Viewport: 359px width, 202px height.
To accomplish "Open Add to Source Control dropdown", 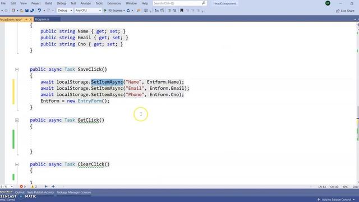I will pyautogui.click(x=354, y=200).
